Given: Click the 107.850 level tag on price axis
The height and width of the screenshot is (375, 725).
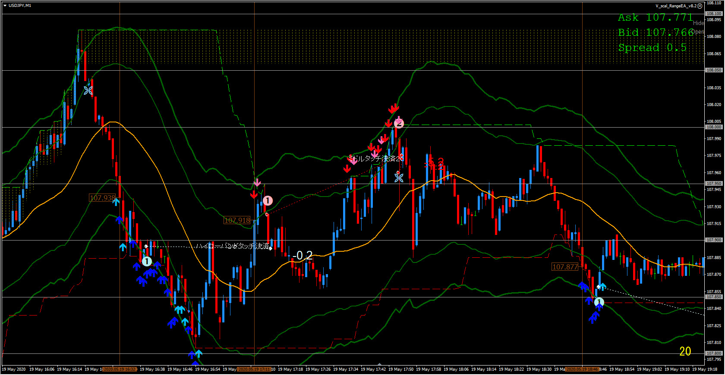Looking at the screenshot, I should 714,297.
